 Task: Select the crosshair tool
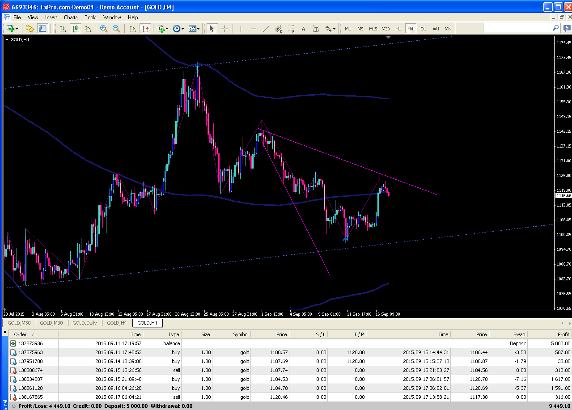coord(225,29)
